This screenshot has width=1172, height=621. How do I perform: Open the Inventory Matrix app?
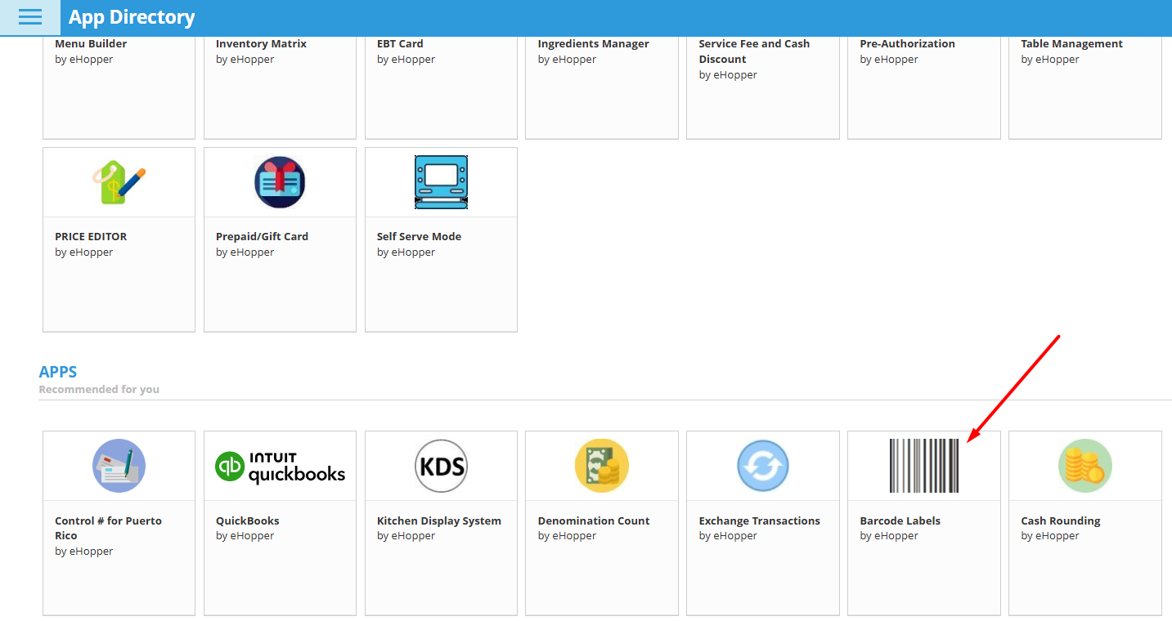point(261,44)
